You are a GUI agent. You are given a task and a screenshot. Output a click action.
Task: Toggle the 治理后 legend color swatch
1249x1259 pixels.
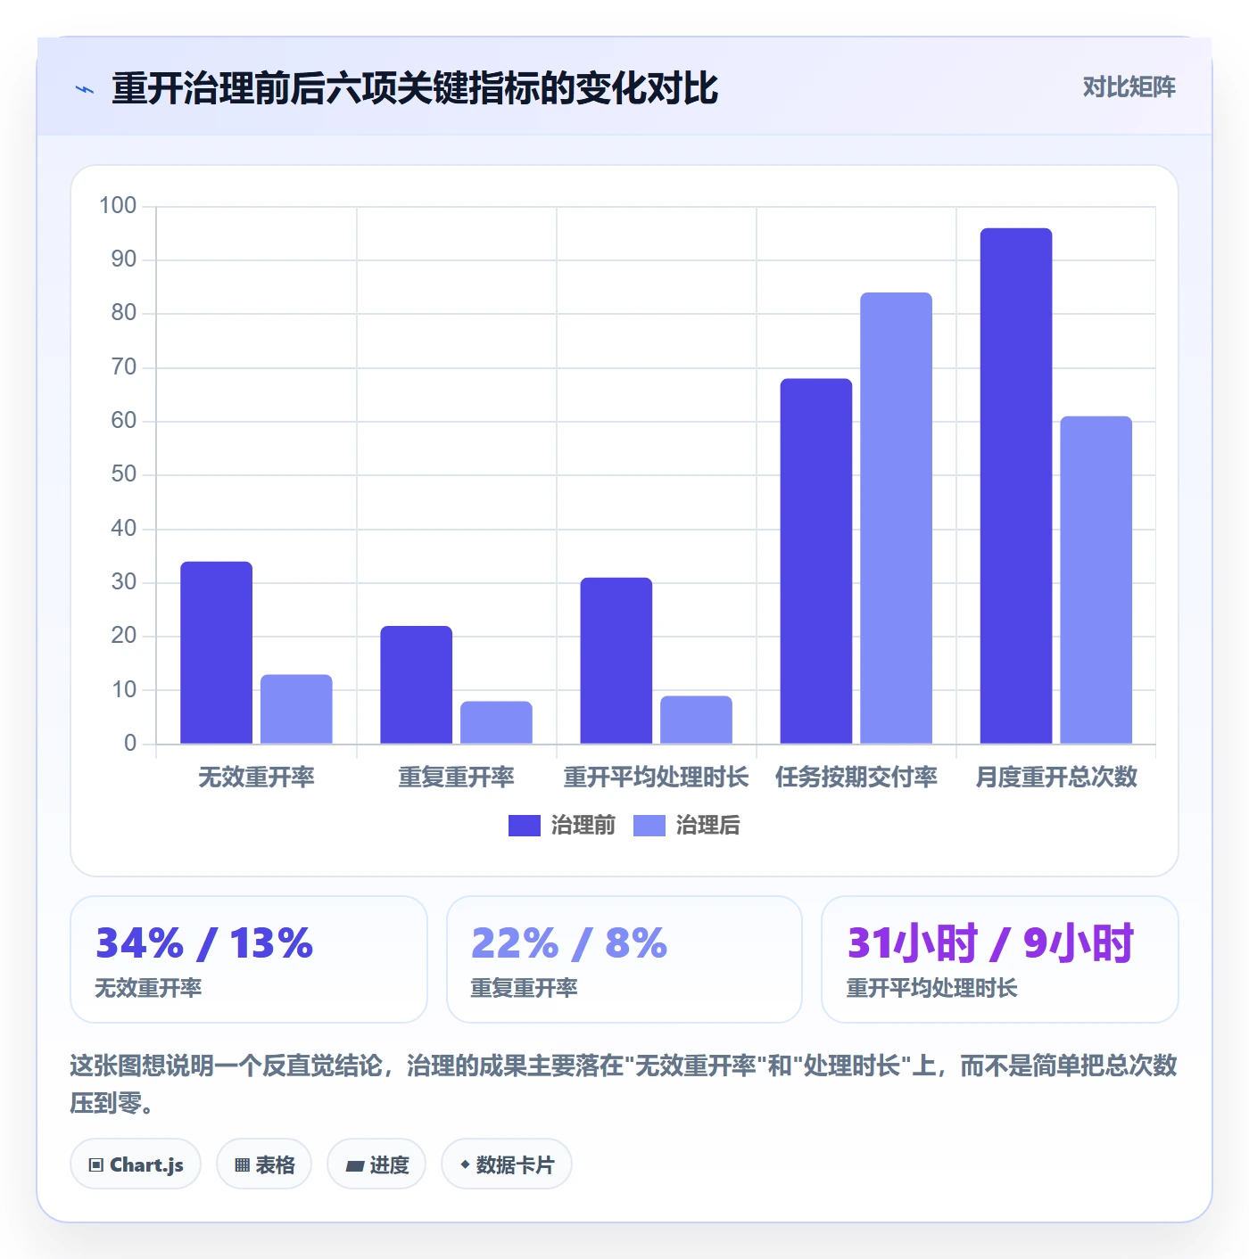click(x=649, y=826)
